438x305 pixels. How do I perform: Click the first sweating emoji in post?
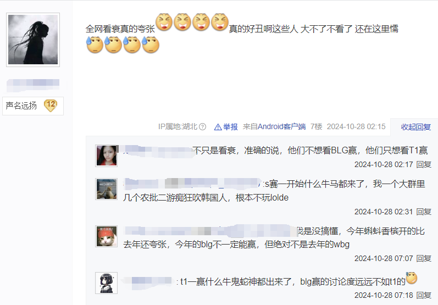[x=95, y=45]
